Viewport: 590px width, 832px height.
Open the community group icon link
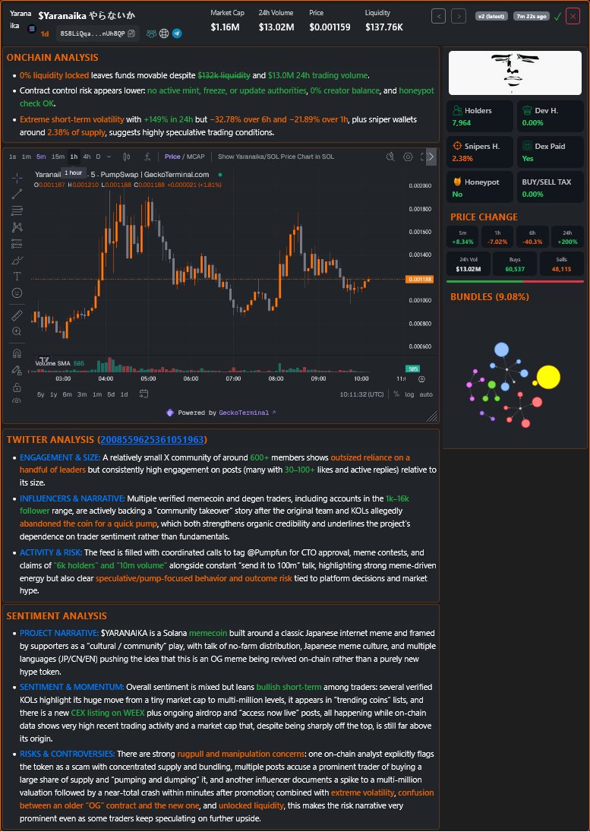152,33
